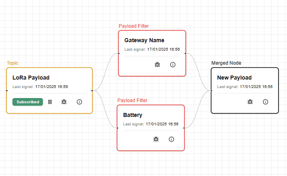Open debug bug icon on New Payload node
Viewport: 287px width, 176px height.
coord(250,102)
